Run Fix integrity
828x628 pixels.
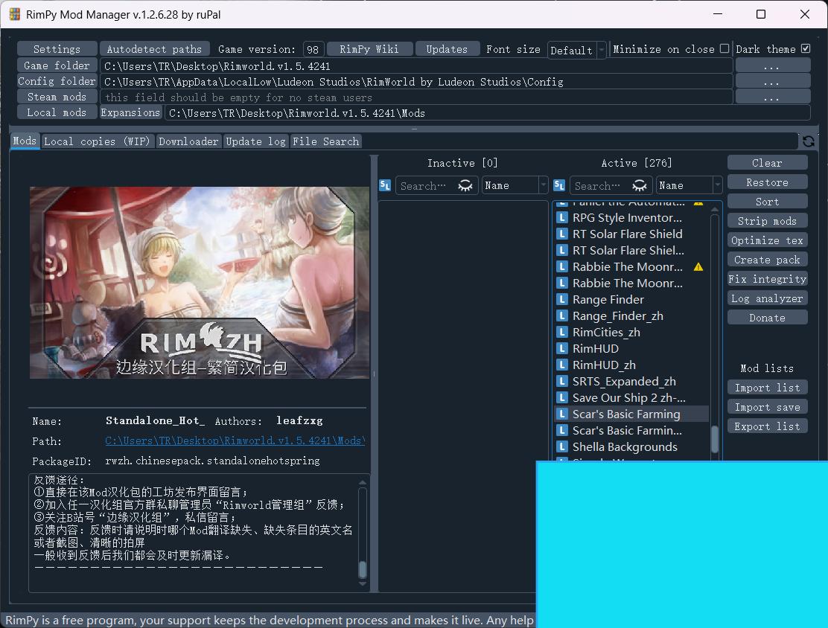pyautogui.click(x=767, y=279)
